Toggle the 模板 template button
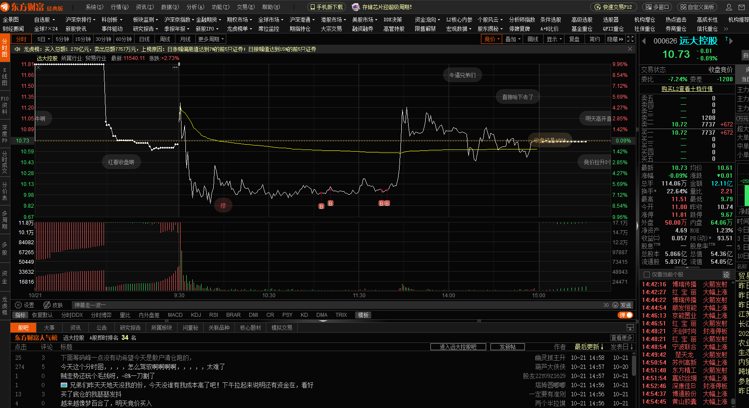The width and height of the screenshot is (749, 408). click(363, 315)
